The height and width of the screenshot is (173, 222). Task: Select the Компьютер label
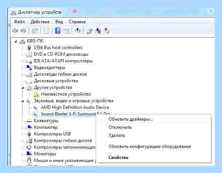46,127
